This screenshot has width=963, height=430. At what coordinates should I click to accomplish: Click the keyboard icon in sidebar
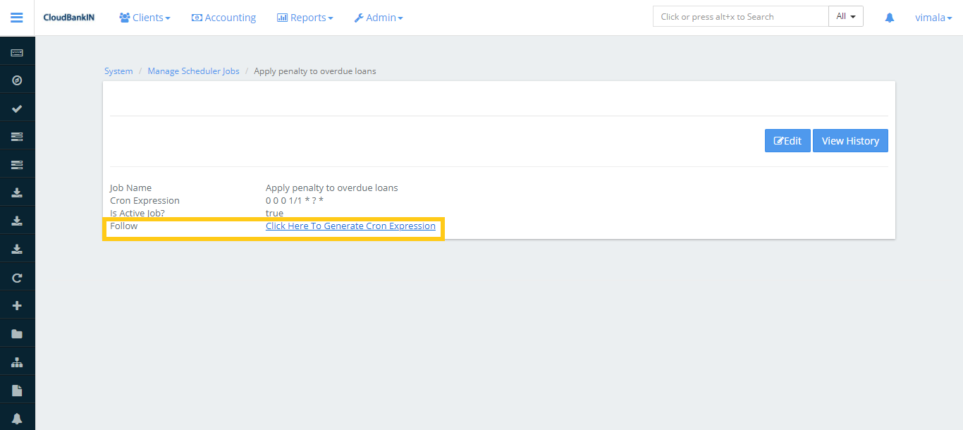(x=17, y=53)
